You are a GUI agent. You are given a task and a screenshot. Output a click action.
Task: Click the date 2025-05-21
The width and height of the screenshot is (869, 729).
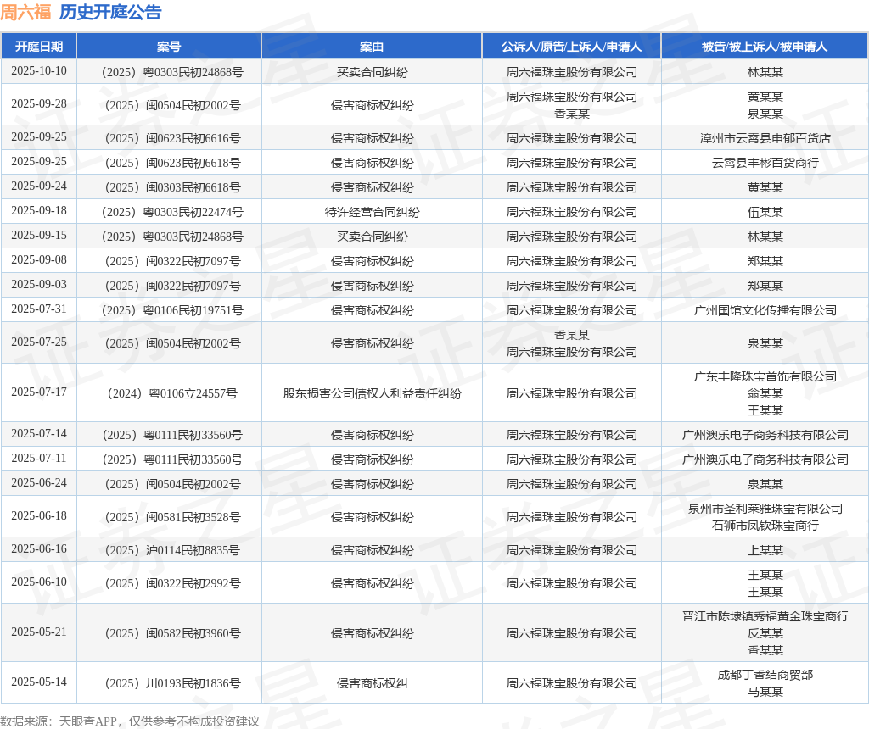(39, 632)
